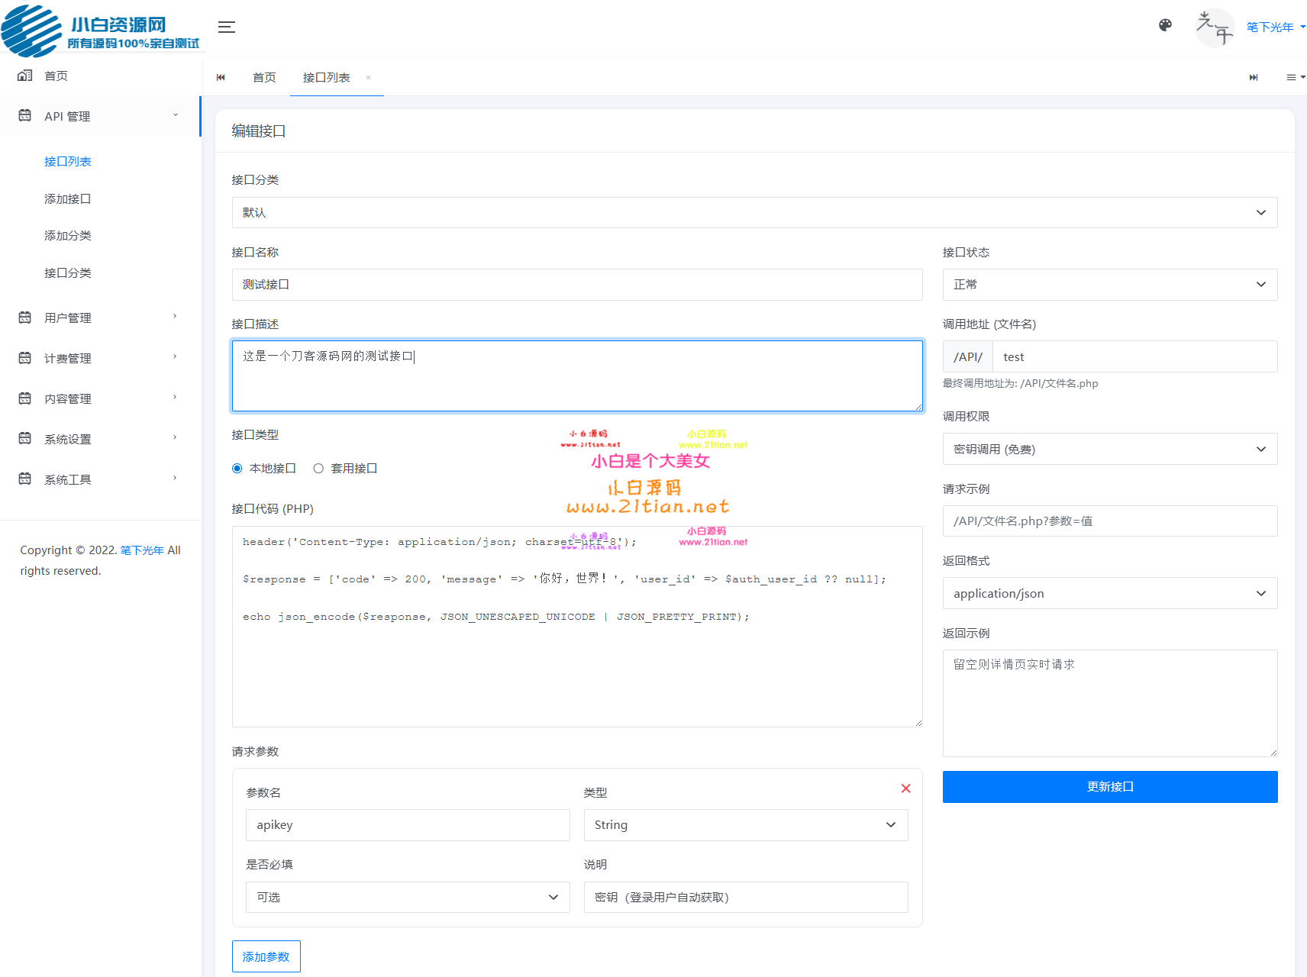Click the rewind icon left of breadcrumb tabs
The image size is (1307, 977).
tap(221, 77)
